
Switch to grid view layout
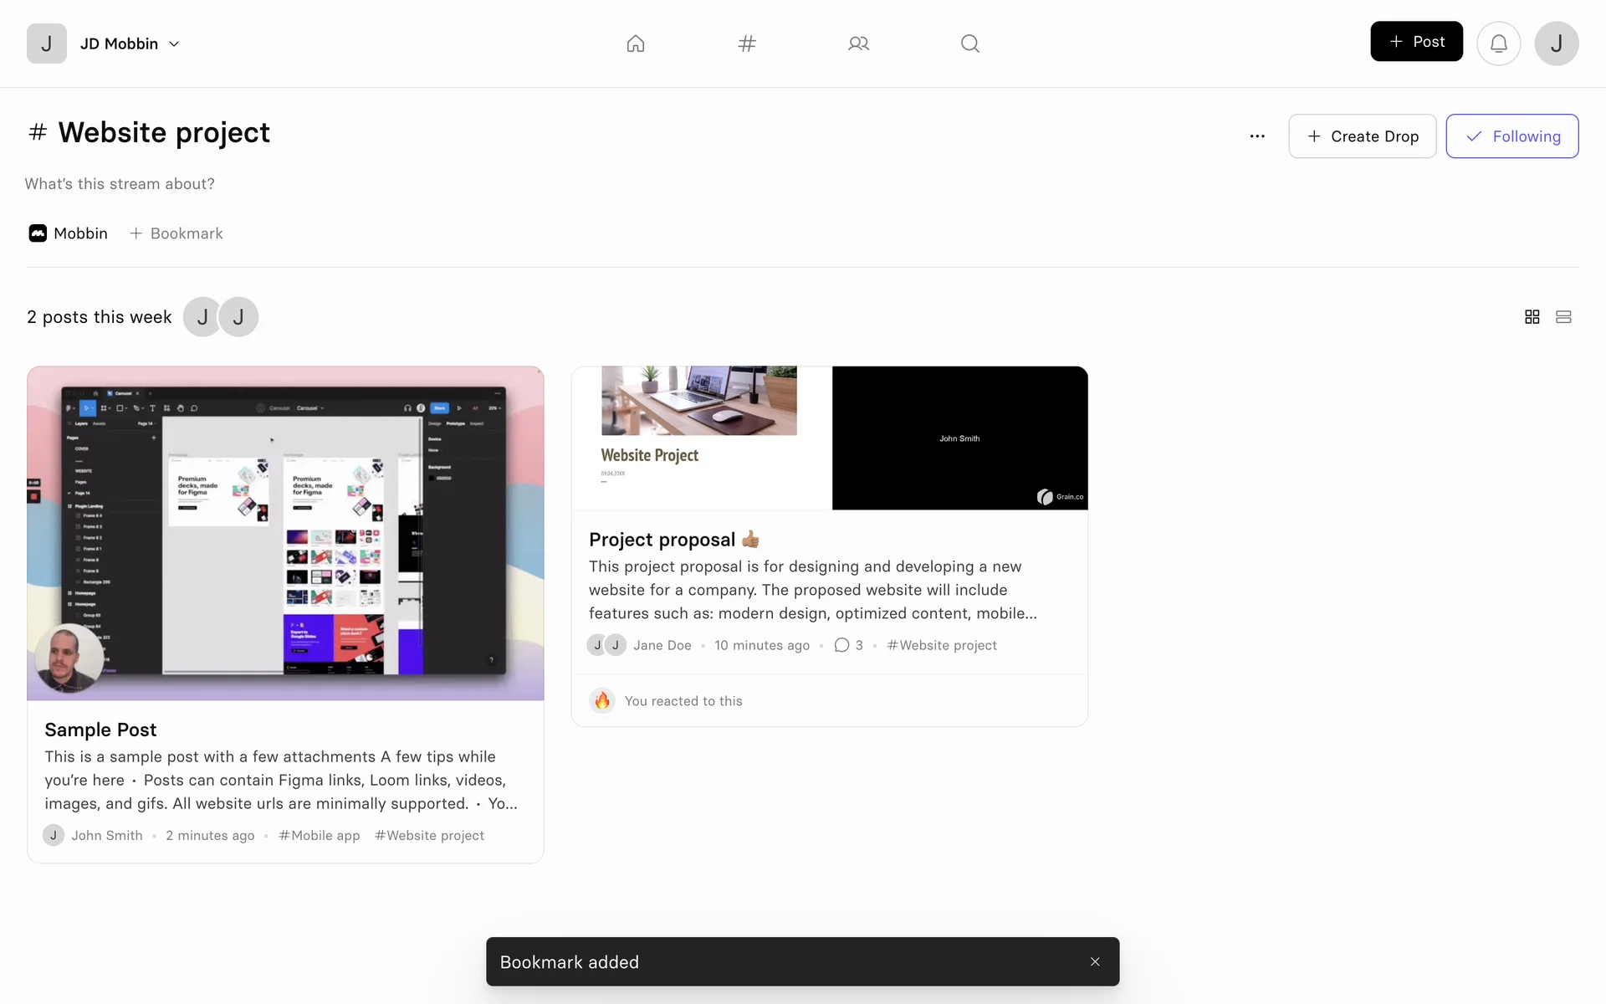[x=1532, y=317]
